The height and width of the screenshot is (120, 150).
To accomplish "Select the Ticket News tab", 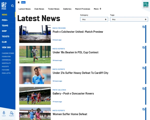I will pyautogui.click(x=54, y=9).
